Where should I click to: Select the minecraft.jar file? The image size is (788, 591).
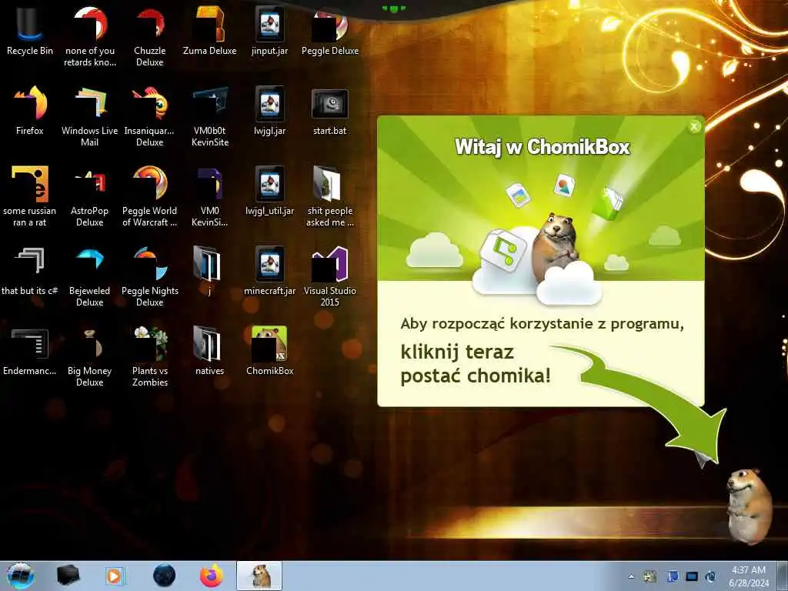point(270,271)
